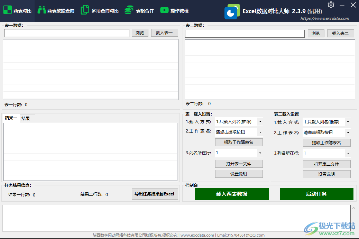Click 设置说明 under 表一载入设置
359x239 pixels.
click(x=239, y=174)
